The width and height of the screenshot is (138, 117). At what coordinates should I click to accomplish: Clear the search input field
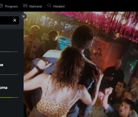coord(15,20)
